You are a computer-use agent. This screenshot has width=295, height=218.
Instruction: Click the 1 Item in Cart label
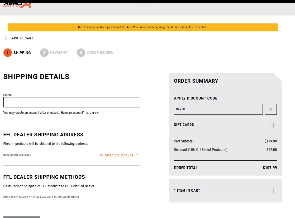pyautogui.click(x=187, y=190)
